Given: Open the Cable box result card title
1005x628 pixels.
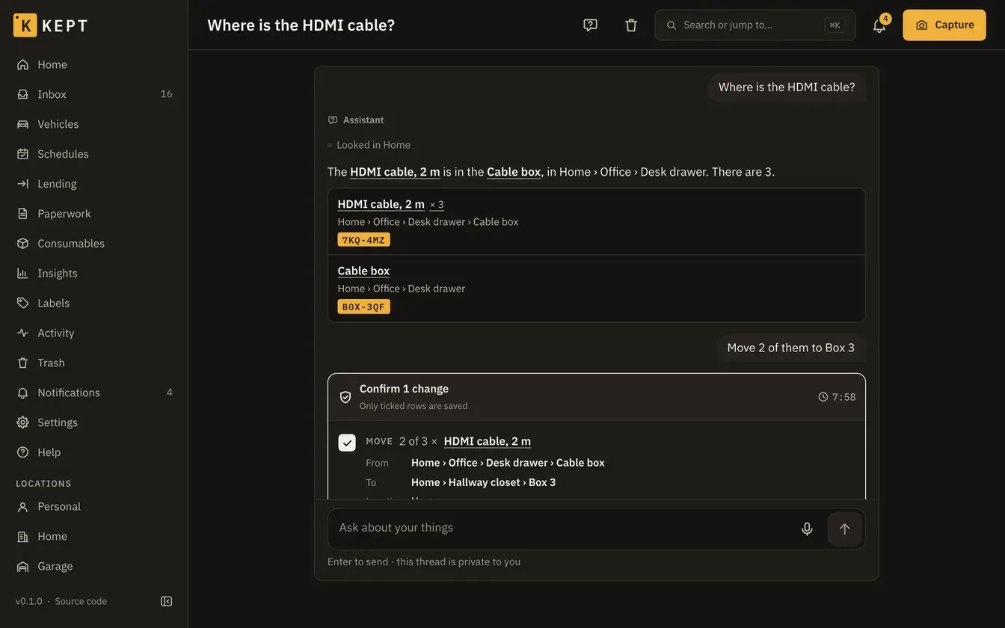Looking at the screenshot, I should (x=363, y=271).
